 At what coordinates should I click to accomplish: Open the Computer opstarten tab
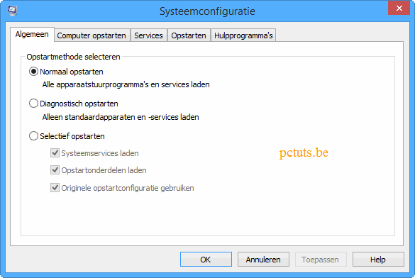coord(92,35)
